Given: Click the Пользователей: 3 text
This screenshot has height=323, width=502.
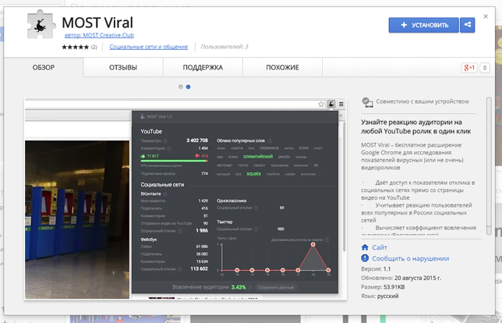Looking at the screenshot, I should (224, 47).
